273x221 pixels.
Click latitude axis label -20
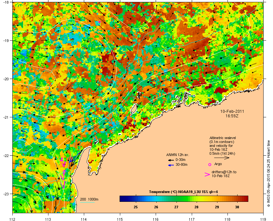6,79
